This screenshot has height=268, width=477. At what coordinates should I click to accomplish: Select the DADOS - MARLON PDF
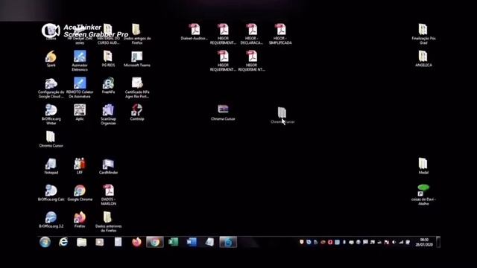pyautogui.click(x=108, y=195)
